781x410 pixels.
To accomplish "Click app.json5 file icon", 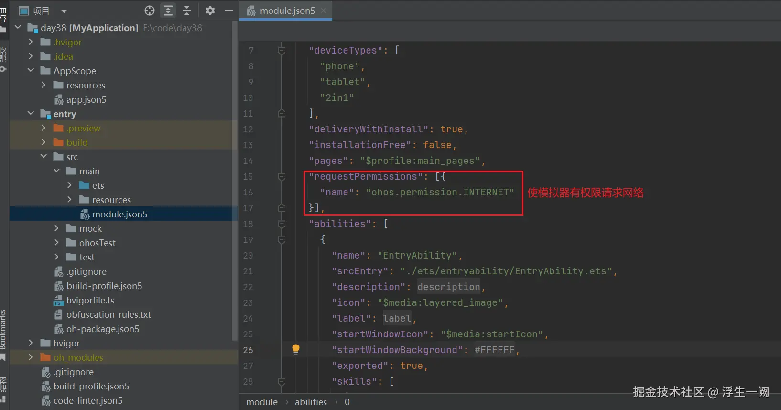I will [59, 99].
